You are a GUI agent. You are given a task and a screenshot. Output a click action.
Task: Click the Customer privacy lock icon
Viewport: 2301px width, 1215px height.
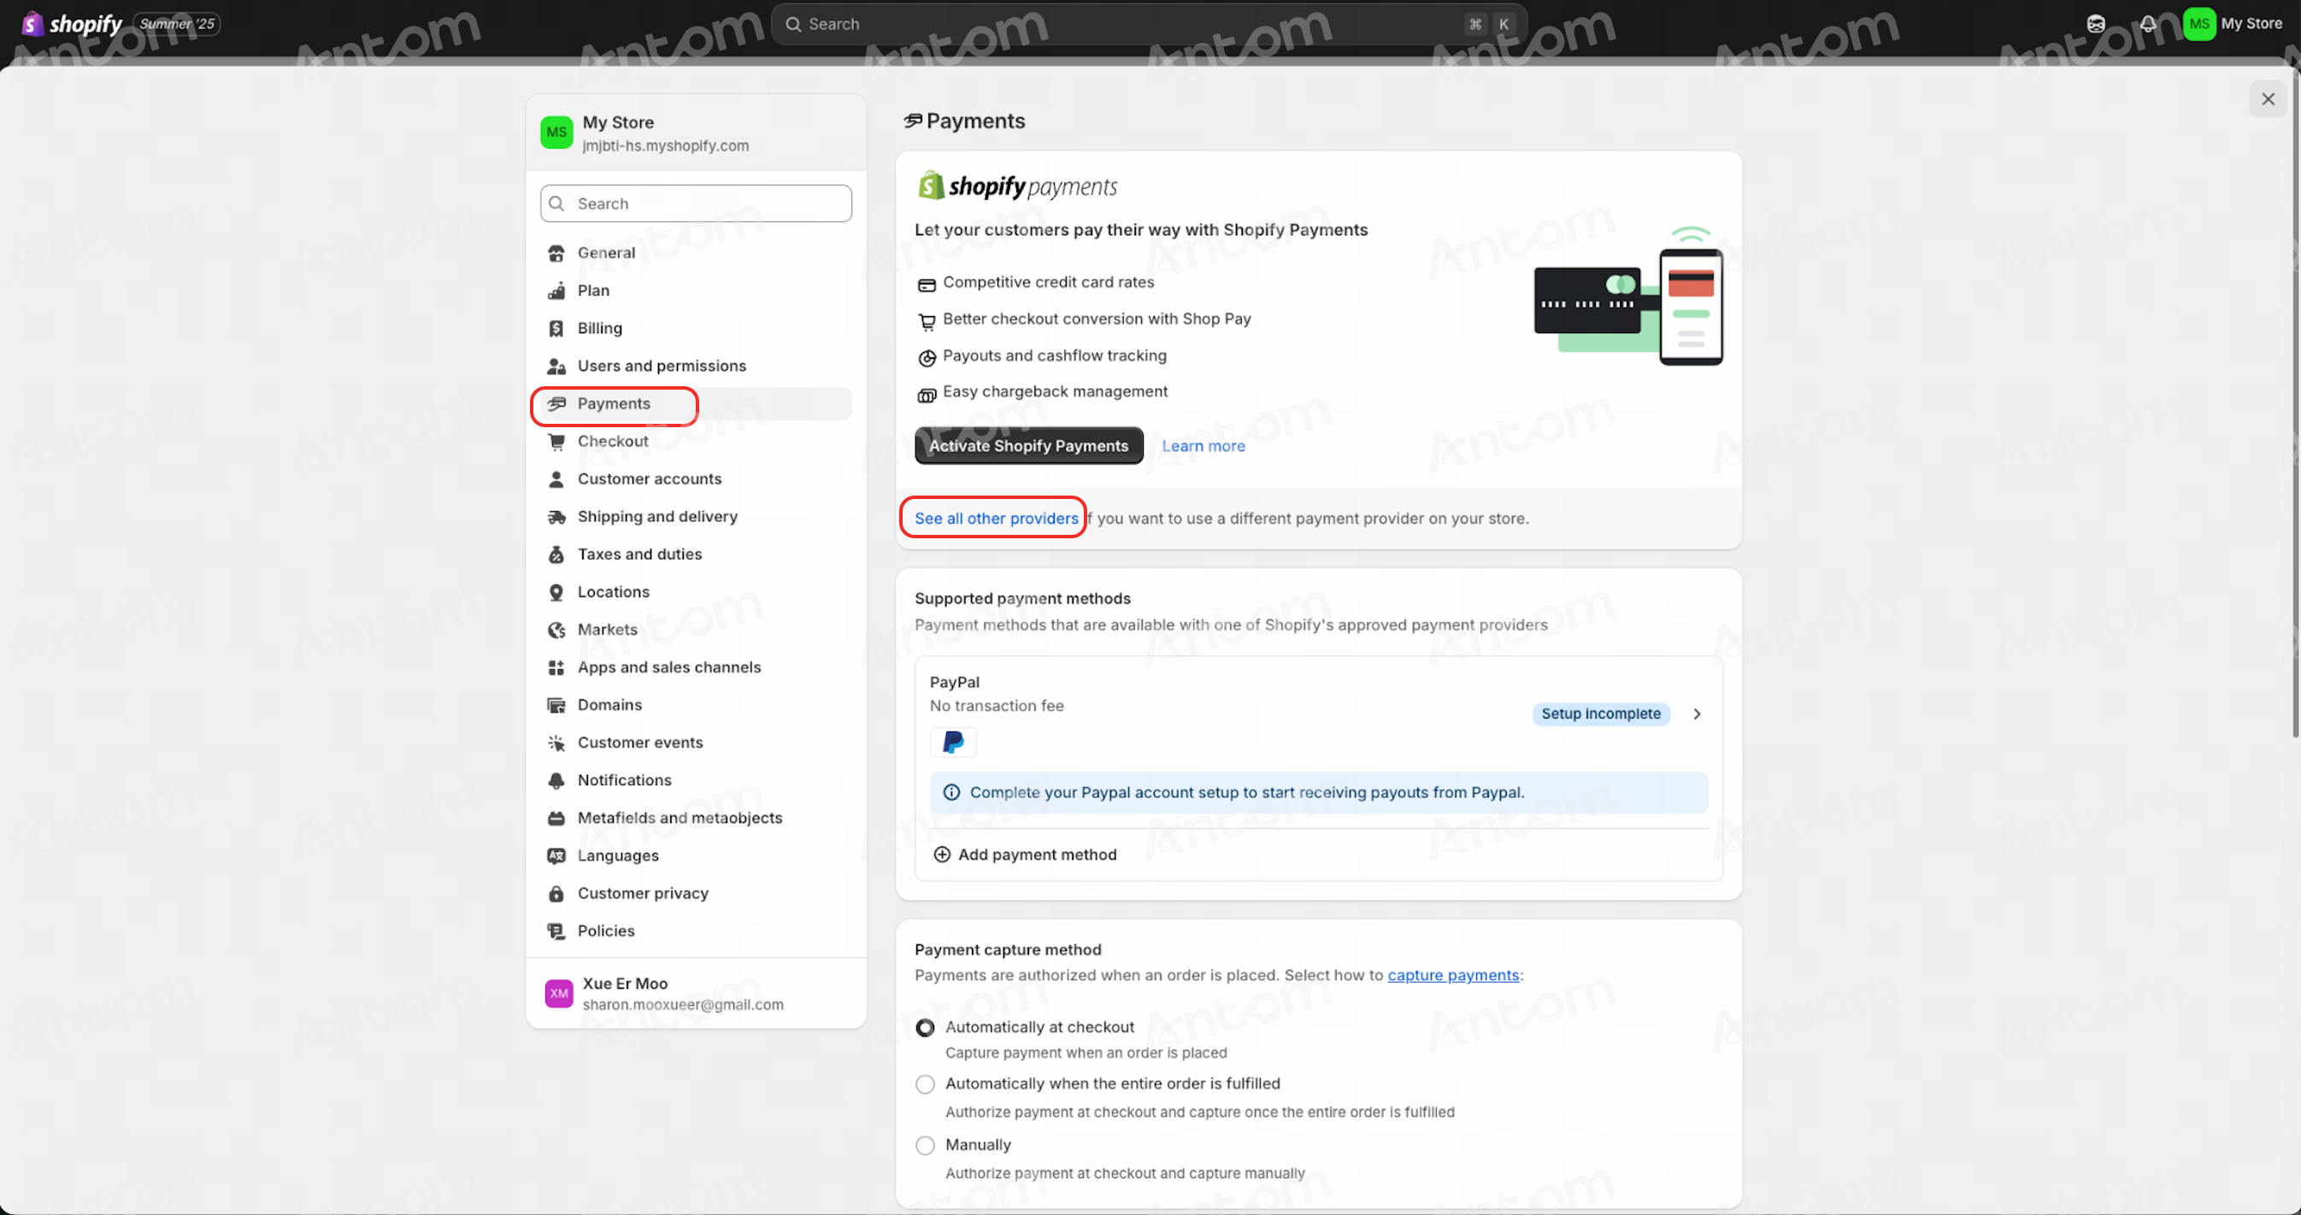[556, 894]
